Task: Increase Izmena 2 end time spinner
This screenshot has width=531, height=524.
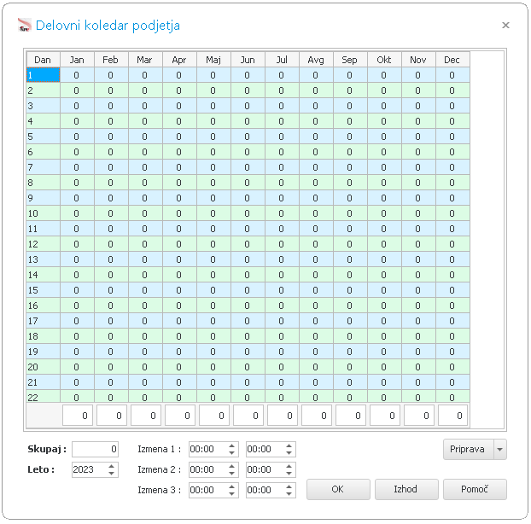Action: point(289,467)
